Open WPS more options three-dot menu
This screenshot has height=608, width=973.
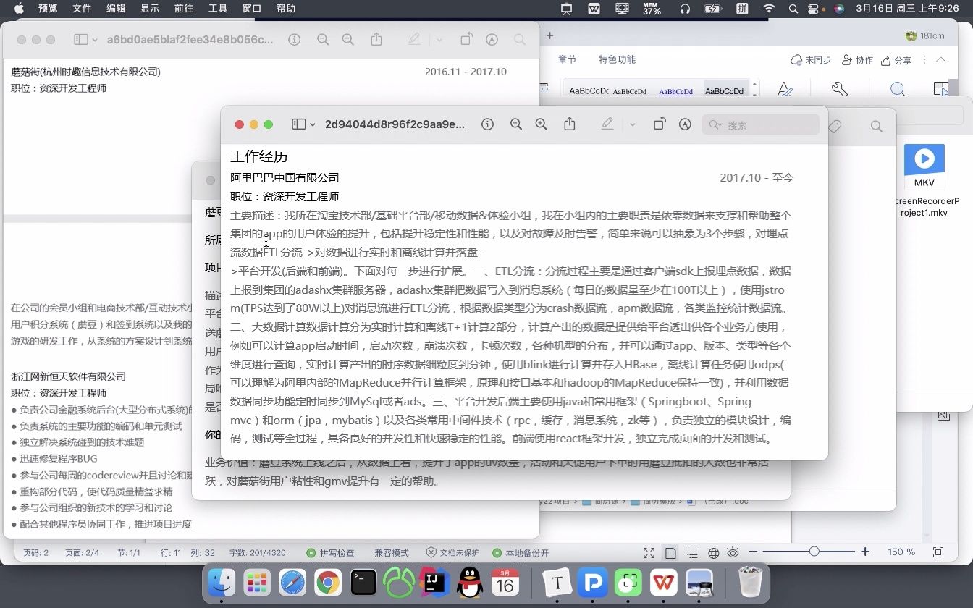[924, 60]
